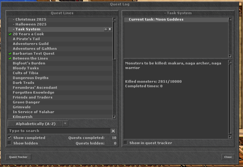
Task: Close the Quest Log window
Action: [228, 157]
